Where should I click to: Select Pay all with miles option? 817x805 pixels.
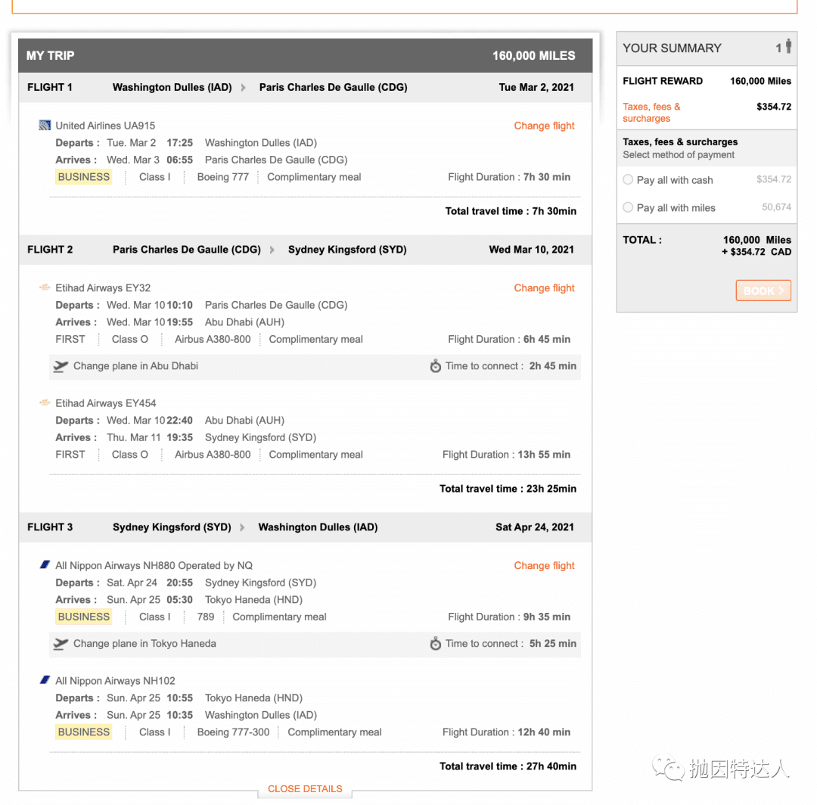coord(628,207)
